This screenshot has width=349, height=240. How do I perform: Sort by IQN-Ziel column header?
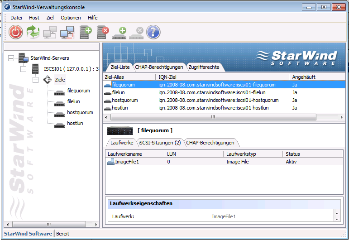222,77
